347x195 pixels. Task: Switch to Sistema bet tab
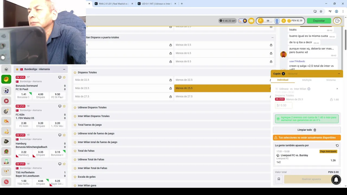point(331,80)
